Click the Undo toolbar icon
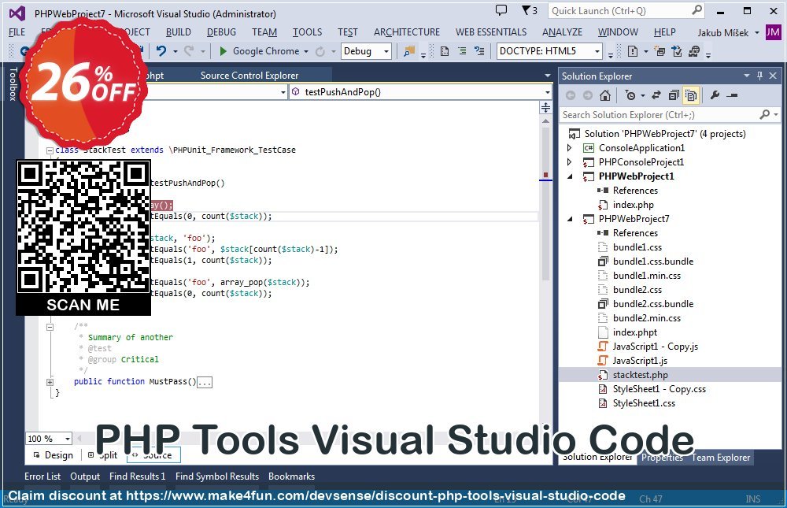The height and width of the screenshot is (508, 787). coord(161,51)
